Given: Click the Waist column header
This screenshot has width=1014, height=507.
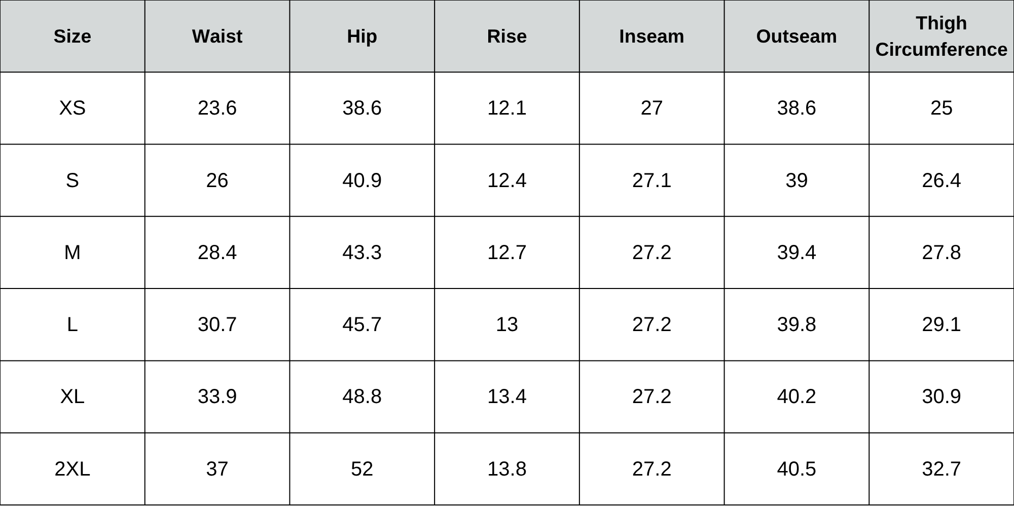Looking at the screenshot, I should (x=217, y=37).
